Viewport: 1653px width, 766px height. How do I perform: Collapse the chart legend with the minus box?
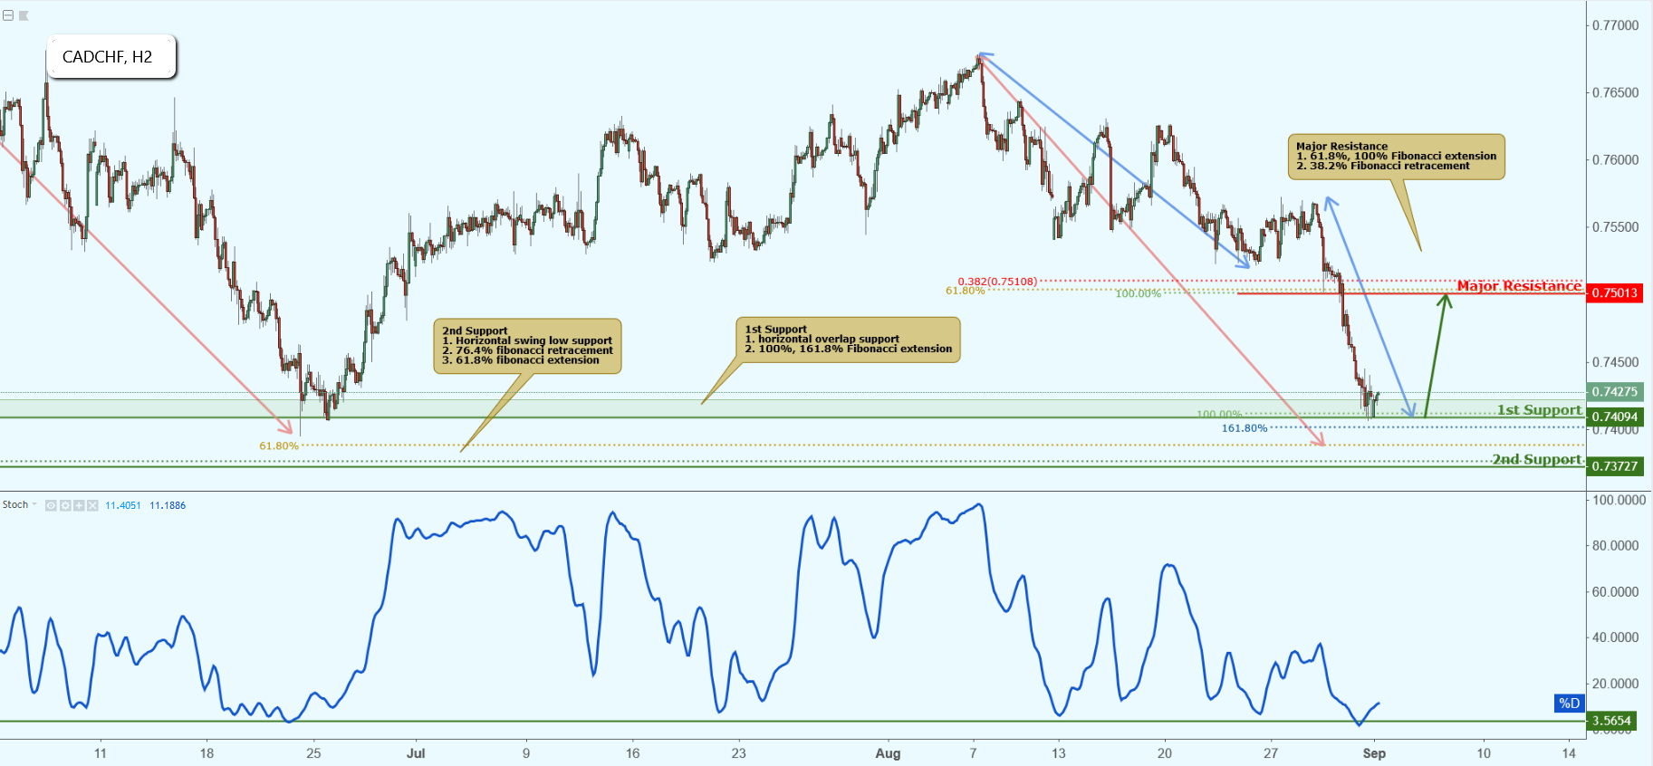coord(8,15)
